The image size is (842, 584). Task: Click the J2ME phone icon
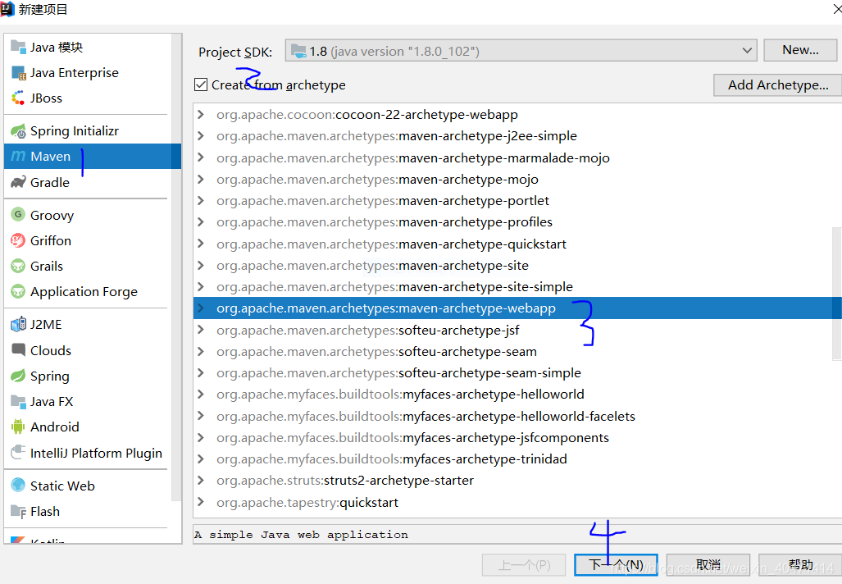coord(18,325)
